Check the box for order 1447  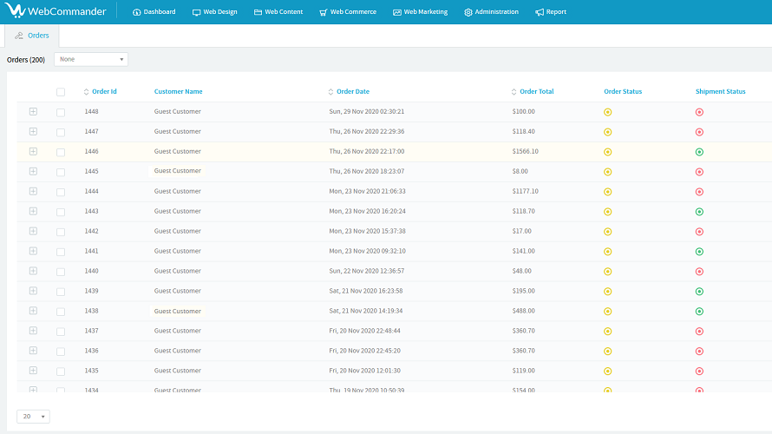61,132
